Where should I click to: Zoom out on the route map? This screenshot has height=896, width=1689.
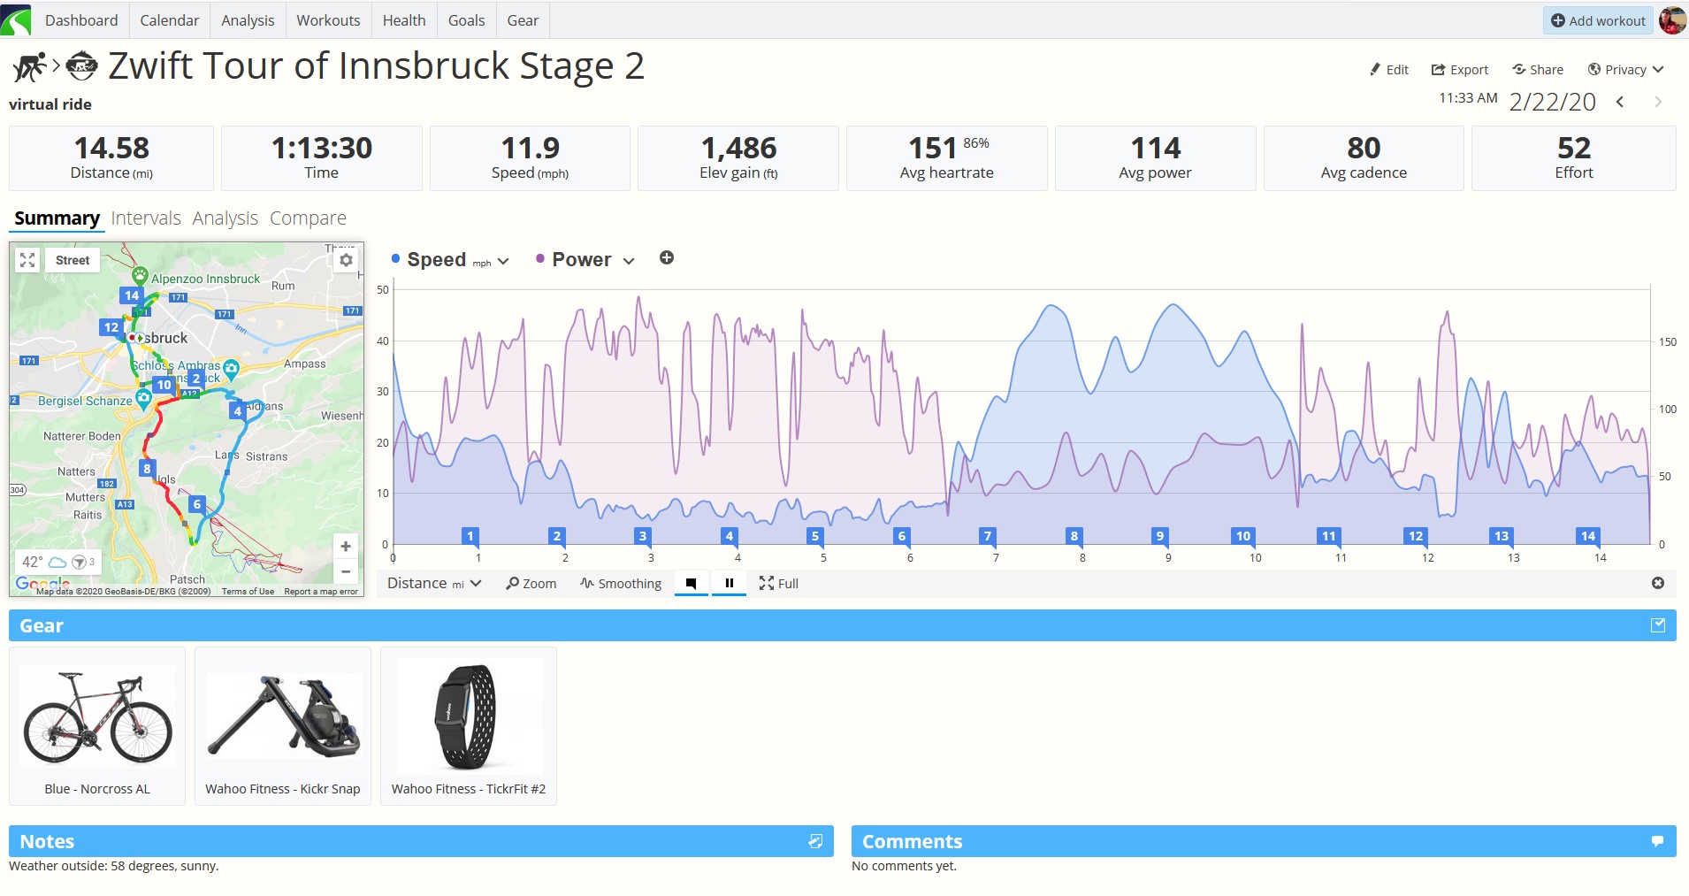[x=346, y=571]
